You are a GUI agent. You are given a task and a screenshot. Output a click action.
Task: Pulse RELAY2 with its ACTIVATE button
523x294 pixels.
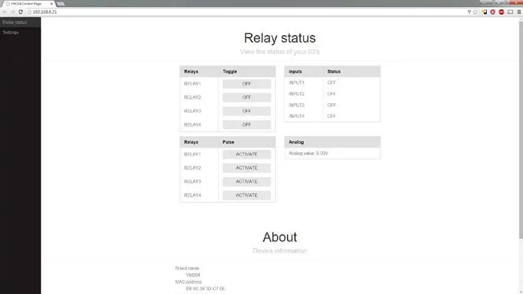246,168
